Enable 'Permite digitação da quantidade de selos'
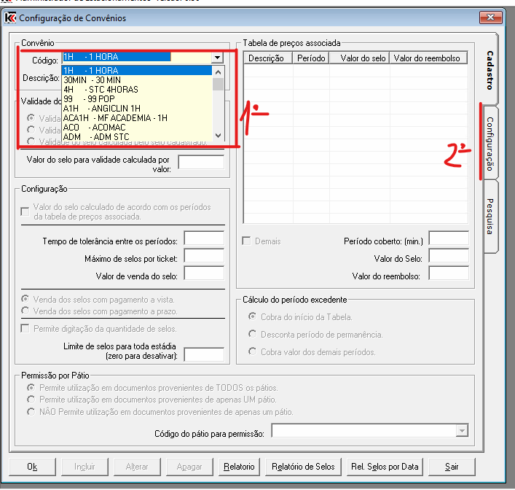The height and width of the screenshot is (490, 515). coord(25,329)
